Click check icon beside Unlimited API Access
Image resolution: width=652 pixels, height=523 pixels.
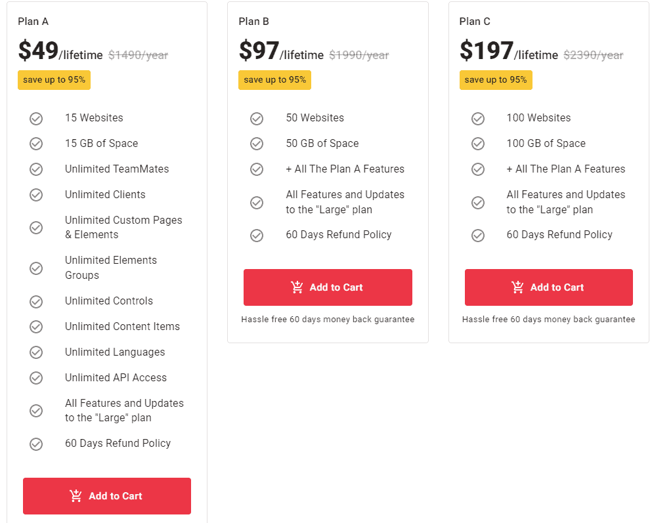click(36, 378)
